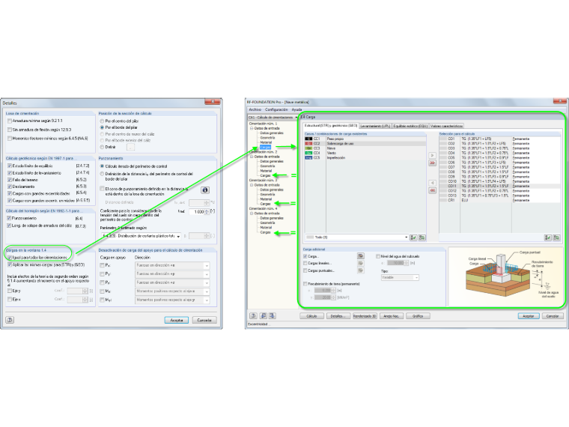Enable Px support load deactivation checkbox
Screen dimensions: 569x427
click(x=102, y=265)
